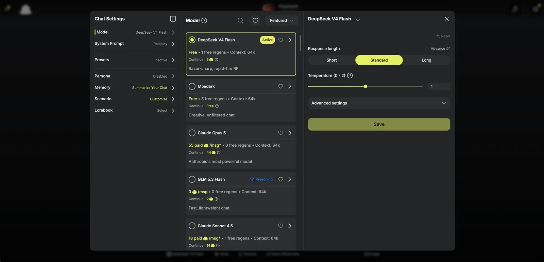The width and height of the screenshot is (544, 262).
Task: Close the DeepSeek V4 Flash settings panel
Action: (x=447, y=19)
